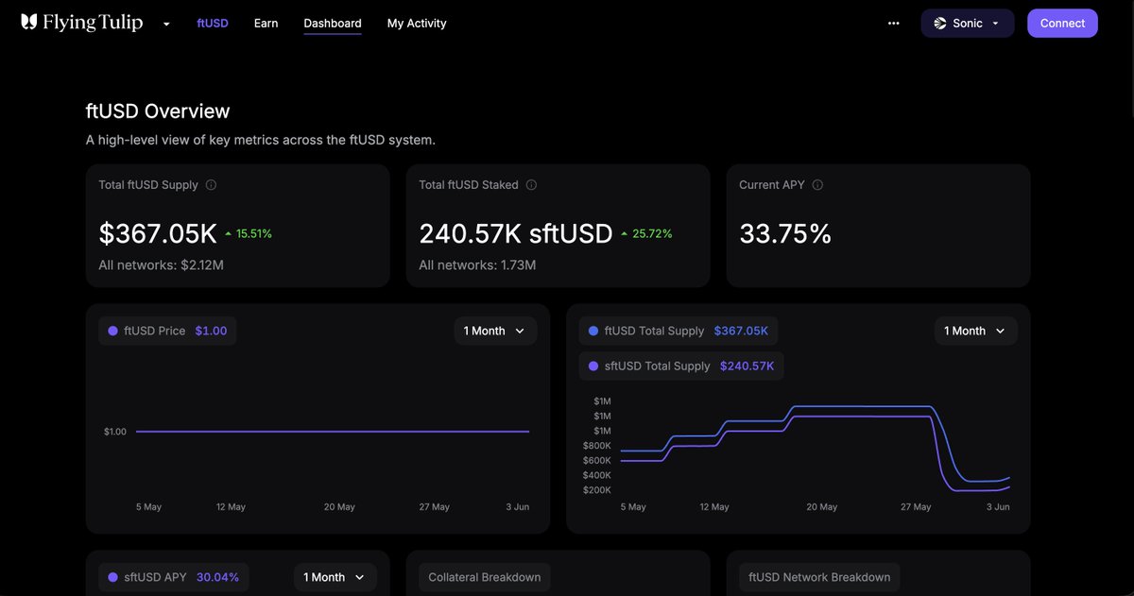1134x596 pixels.
Task: Open 1 Month dropdown on ftUSD Price chart
Action: [495, 331]
